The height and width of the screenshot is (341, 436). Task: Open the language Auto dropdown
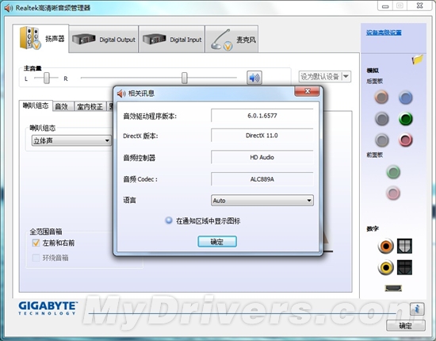click(x=262, y=201)
